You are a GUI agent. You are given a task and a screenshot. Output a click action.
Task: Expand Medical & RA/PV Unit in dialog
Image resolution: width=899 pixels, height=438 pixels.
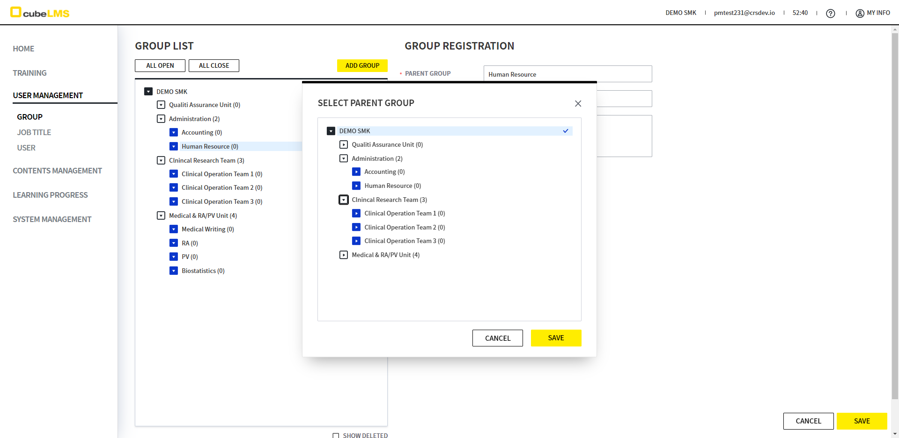pyautogui.click(x=344, y=255)
